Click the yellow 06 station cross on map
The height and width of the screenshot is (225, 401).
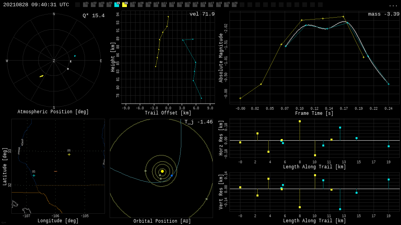[69, 155]
